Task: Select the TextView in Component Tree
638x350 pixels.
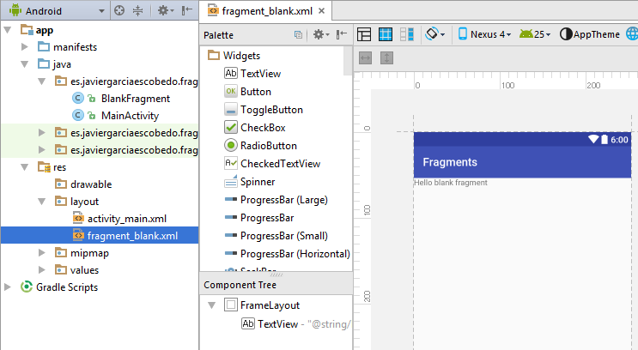Action: (x=276, y=324)
